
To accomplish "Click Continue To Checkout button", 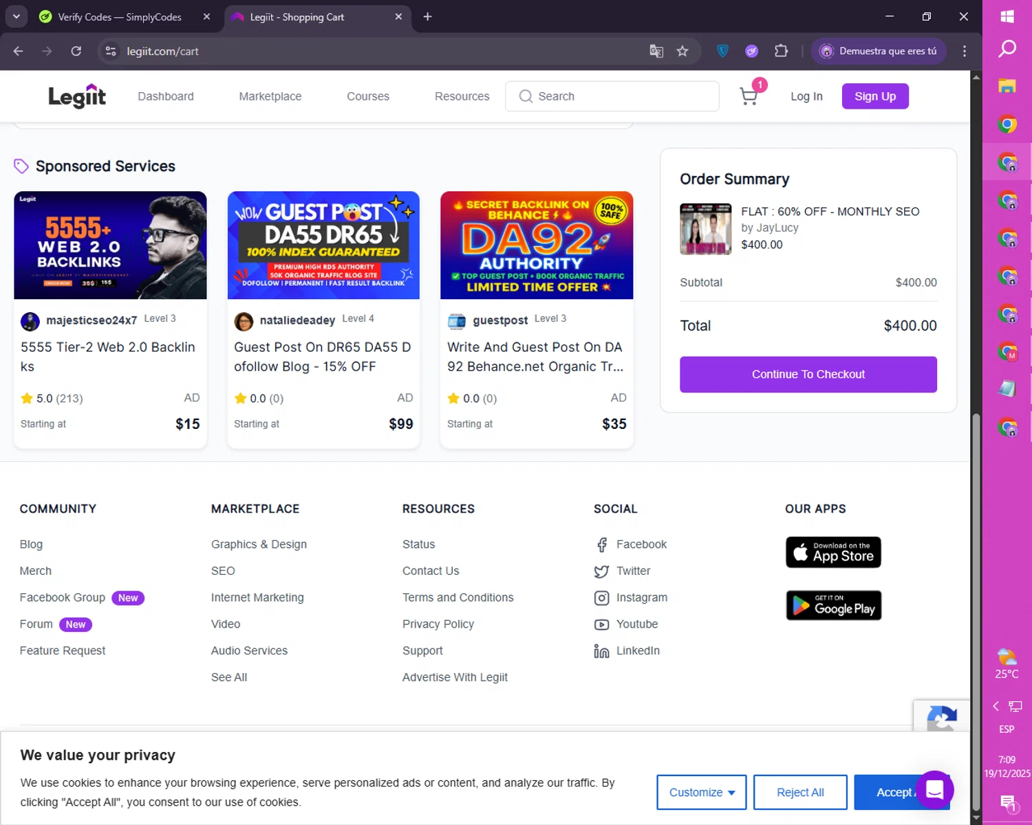I will [808, 374].
